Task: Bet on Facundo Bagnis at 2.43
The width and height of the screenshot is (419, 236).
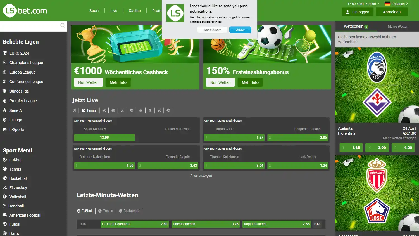Action: click(168, 166)
